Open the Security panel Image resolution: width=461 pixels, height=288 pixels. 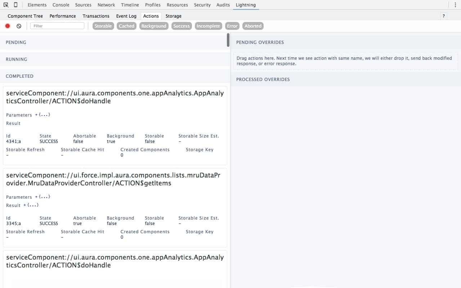[202, 5]
